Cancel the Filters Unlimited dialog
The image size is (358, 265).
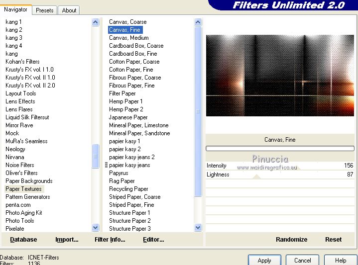(x=303, y=260)
